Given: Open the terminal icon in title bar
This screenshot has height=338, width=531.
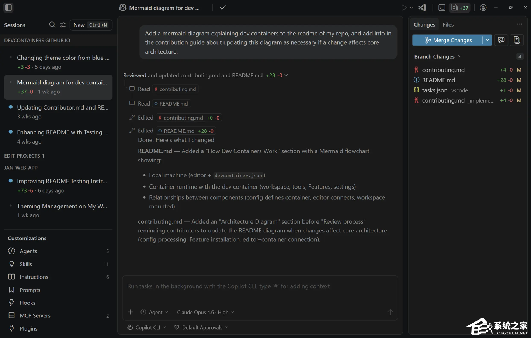Looking at the screenshot, I should pos(442,7).
